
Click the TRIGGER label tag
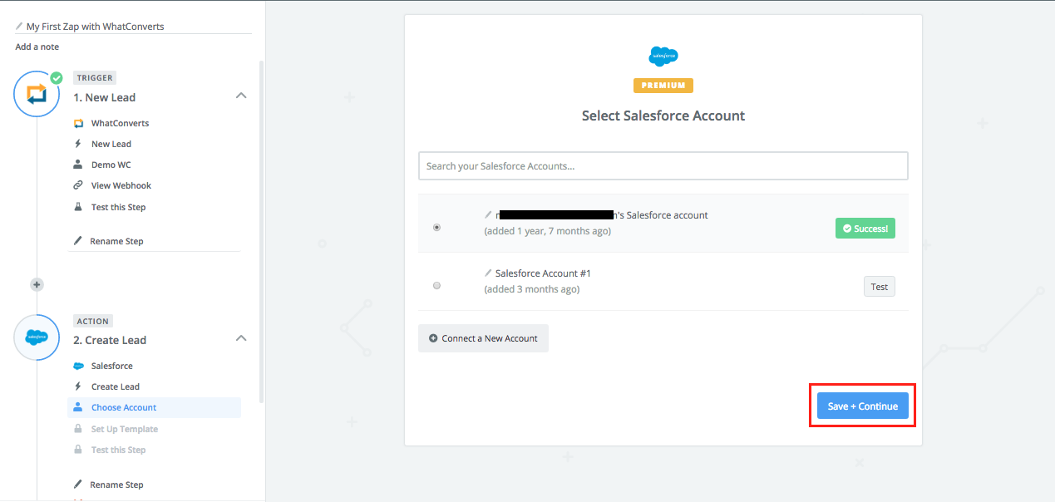click(x=95, y=77)
